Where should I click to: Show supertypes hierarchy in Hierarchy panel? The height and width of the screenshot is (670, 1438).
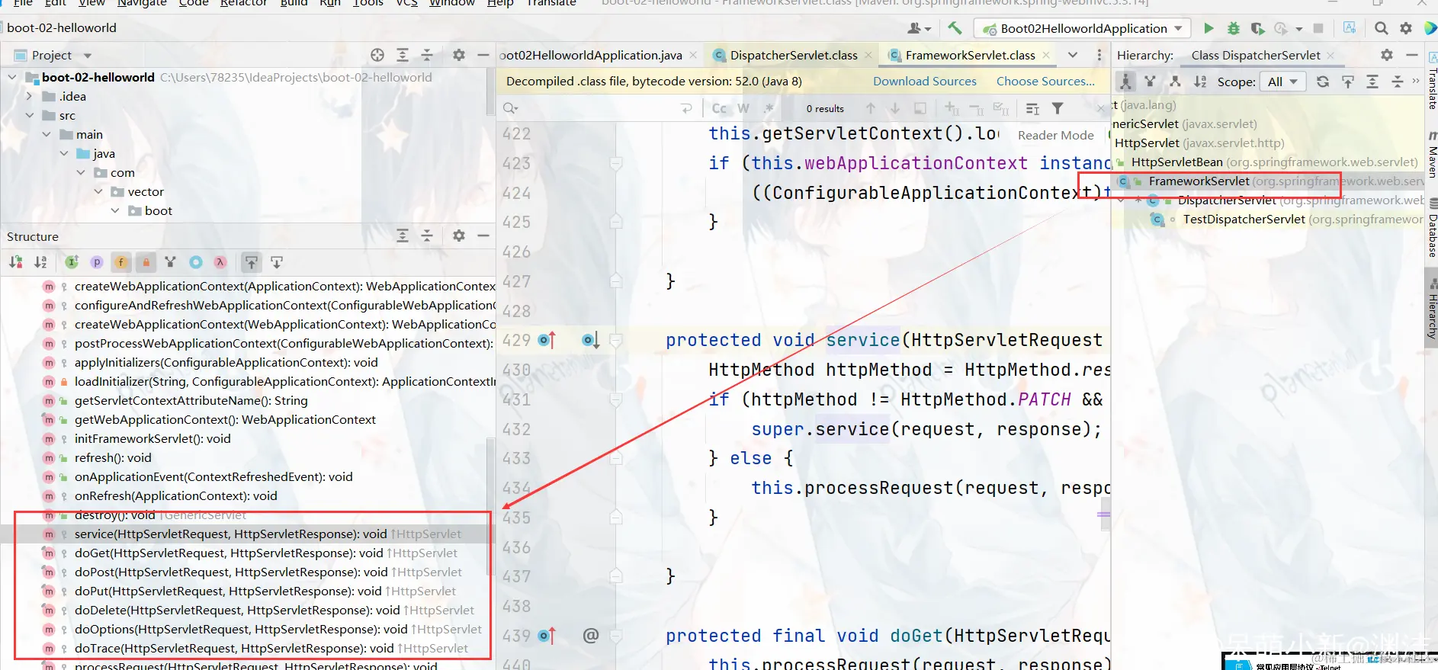pyautogui.click(x=1151, y=82)
